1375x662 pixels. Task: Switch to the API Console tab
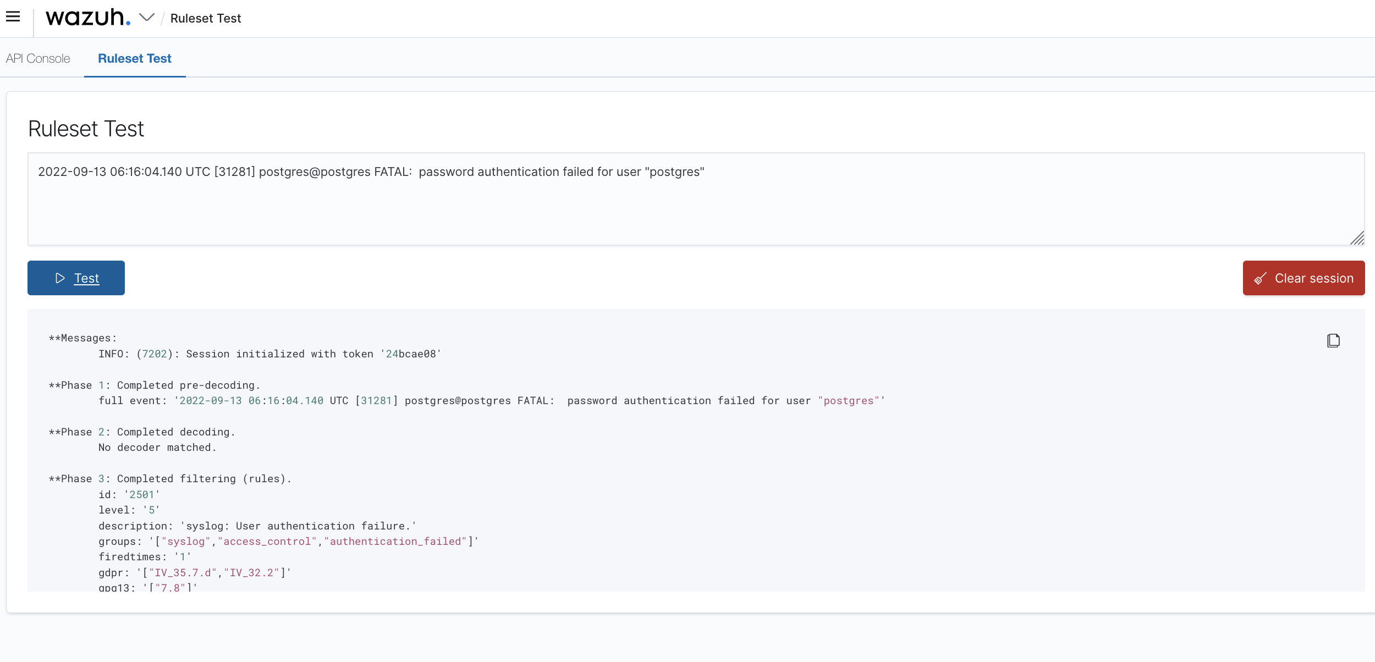click(37, 58)
